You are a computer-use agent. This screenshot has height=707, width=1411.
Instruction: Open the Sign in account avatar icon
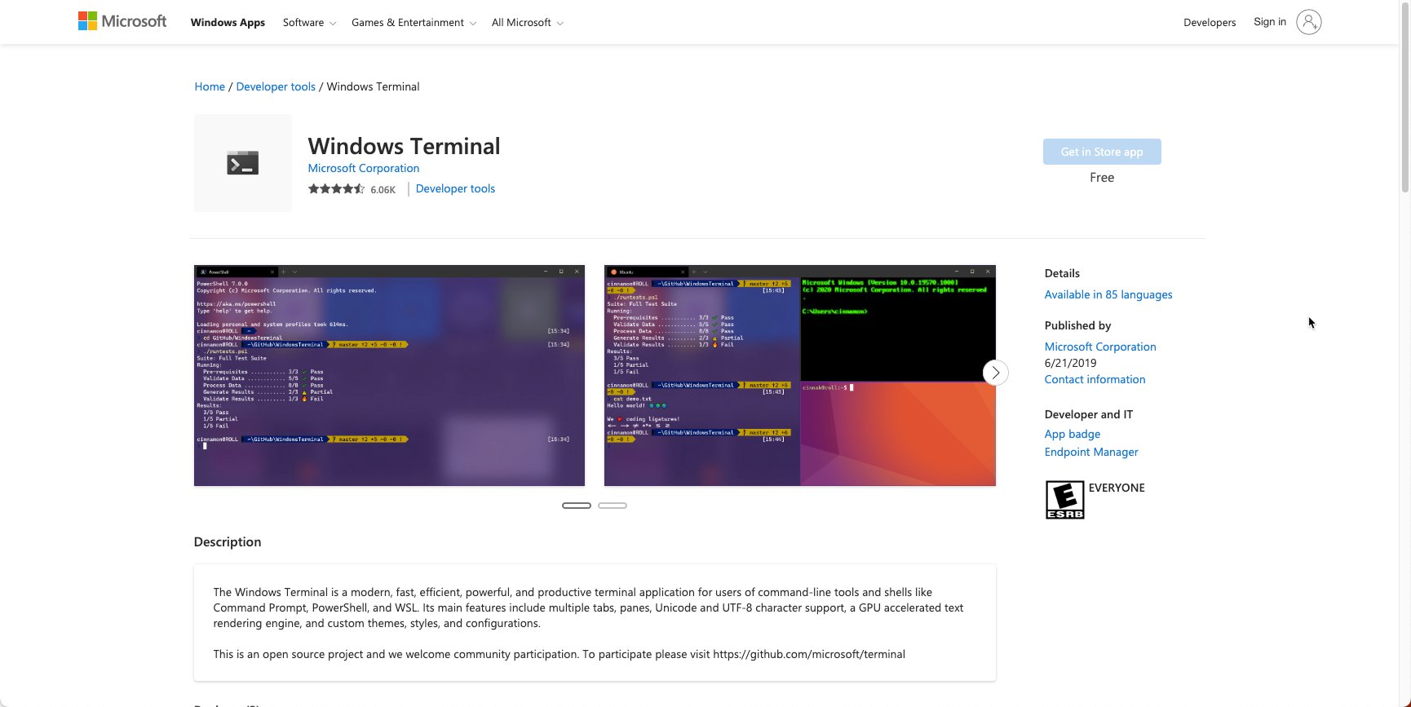(1308, 22)
